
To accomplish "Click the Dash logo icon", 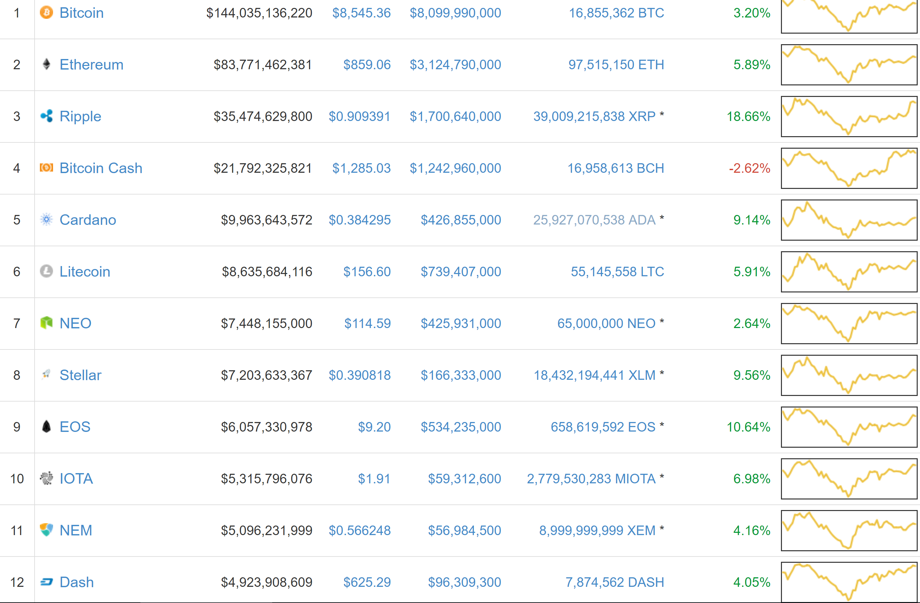I will coord(46,582).
